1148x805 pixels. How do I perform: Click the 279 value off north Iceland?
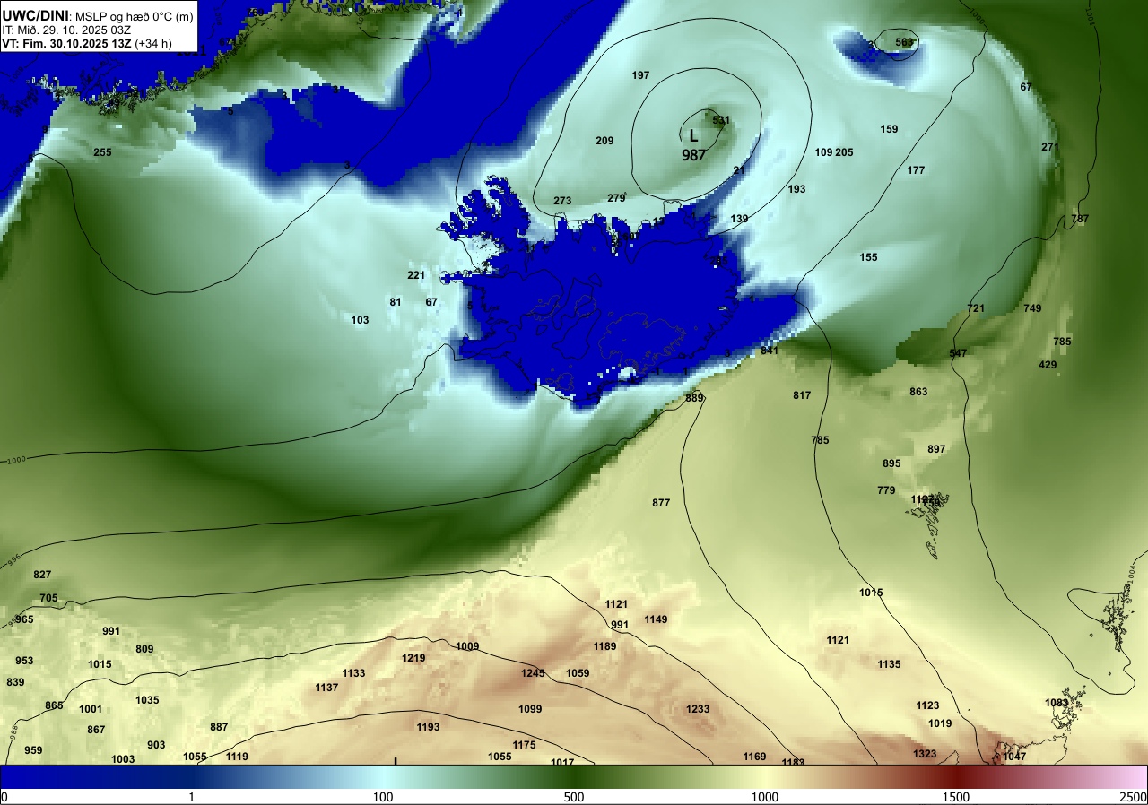coord(616,198)
